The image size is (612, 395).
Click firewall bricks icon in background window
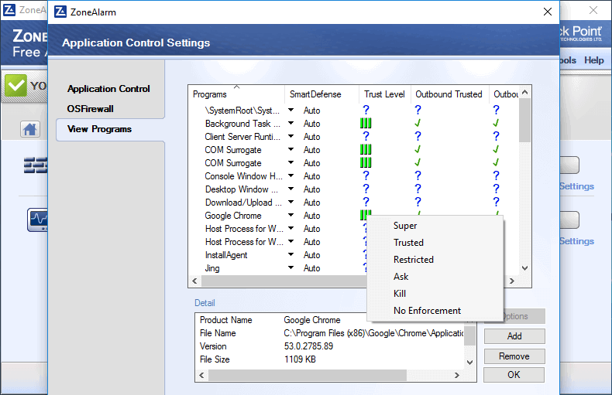[36, 165]
